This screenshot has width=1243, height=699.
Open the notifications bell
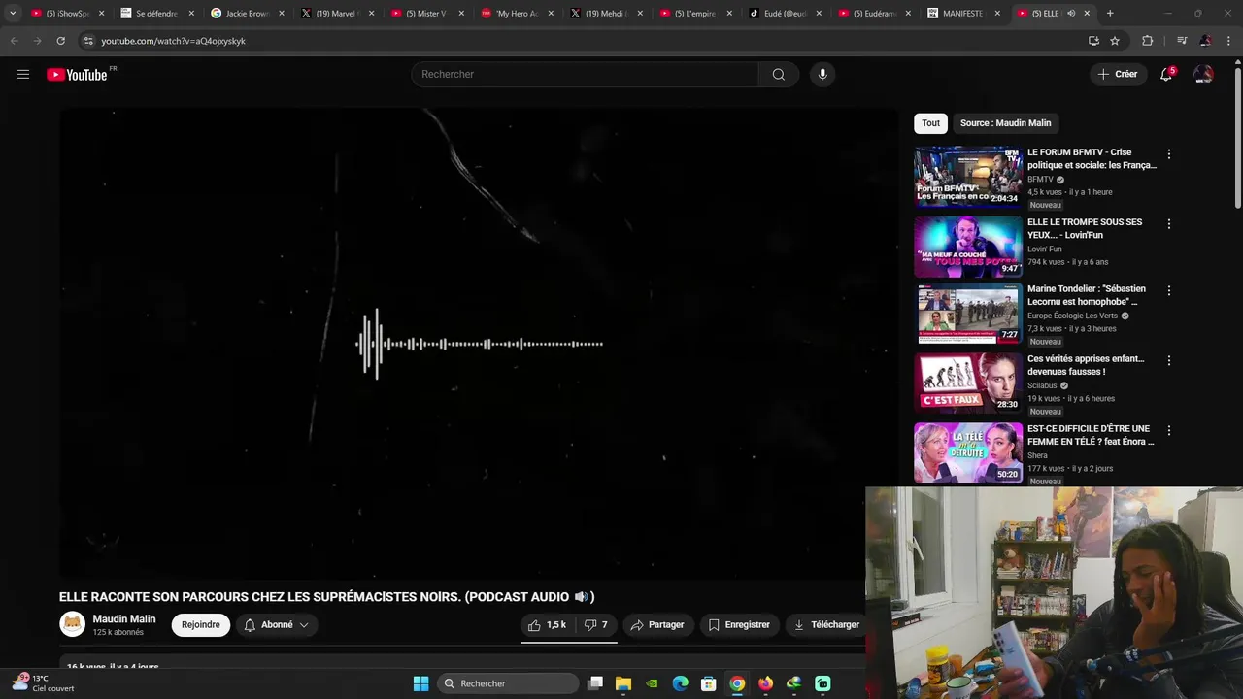tap(1166, 74)
